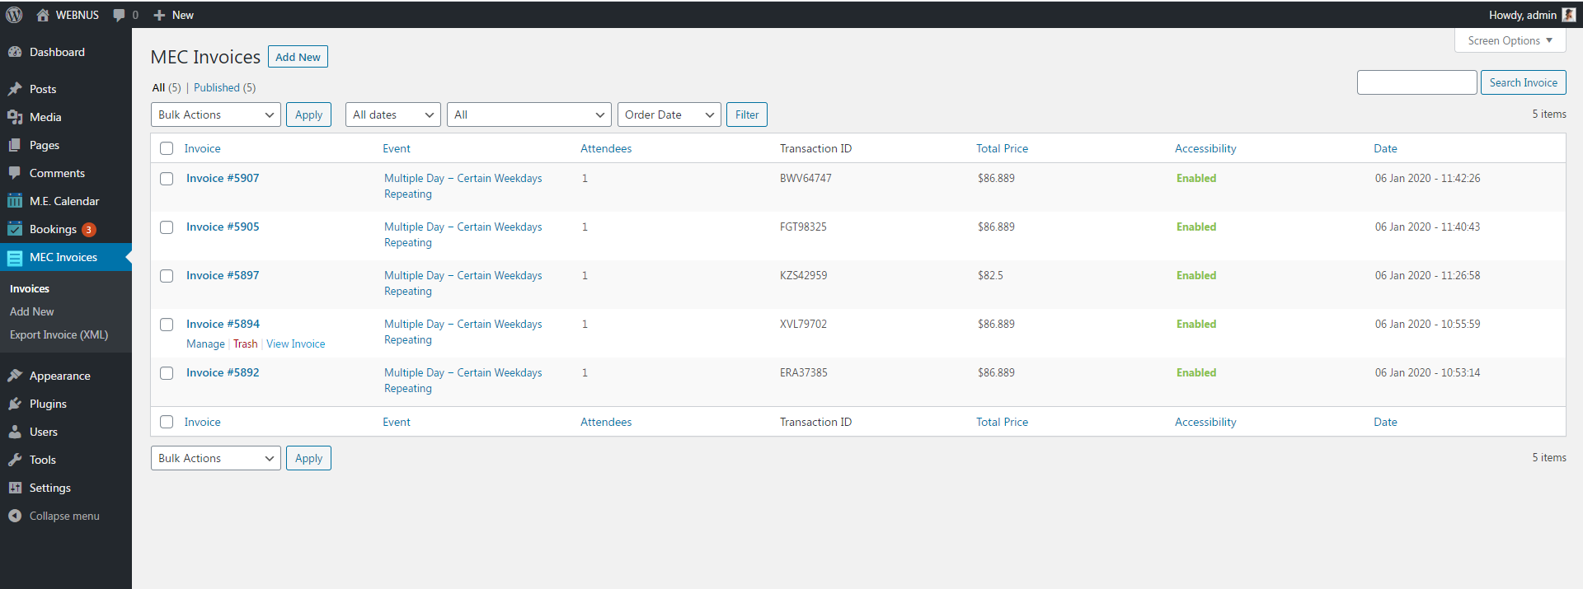Check the box for Invoice #5907
Viewport: 1583px width, 589px height.
click(x=167, y=179)
